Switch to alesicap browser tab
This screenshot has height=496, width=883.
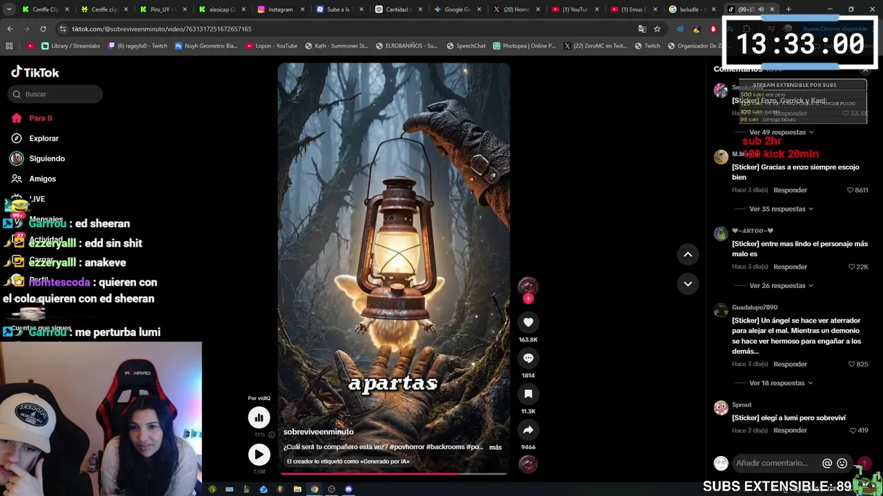point(221,10)
